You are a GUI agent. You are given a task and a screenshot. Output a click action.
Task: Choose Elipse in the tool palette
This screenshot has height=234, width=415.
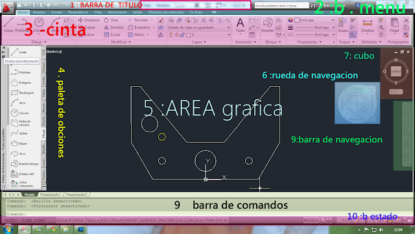tap(19, 143)
